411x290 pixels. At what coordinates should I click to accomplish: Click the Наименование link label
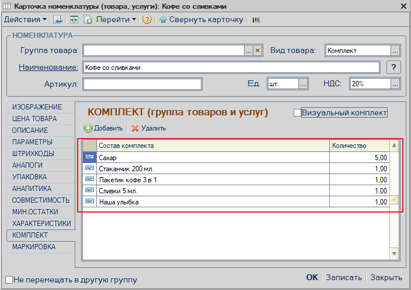pos(48,67)
